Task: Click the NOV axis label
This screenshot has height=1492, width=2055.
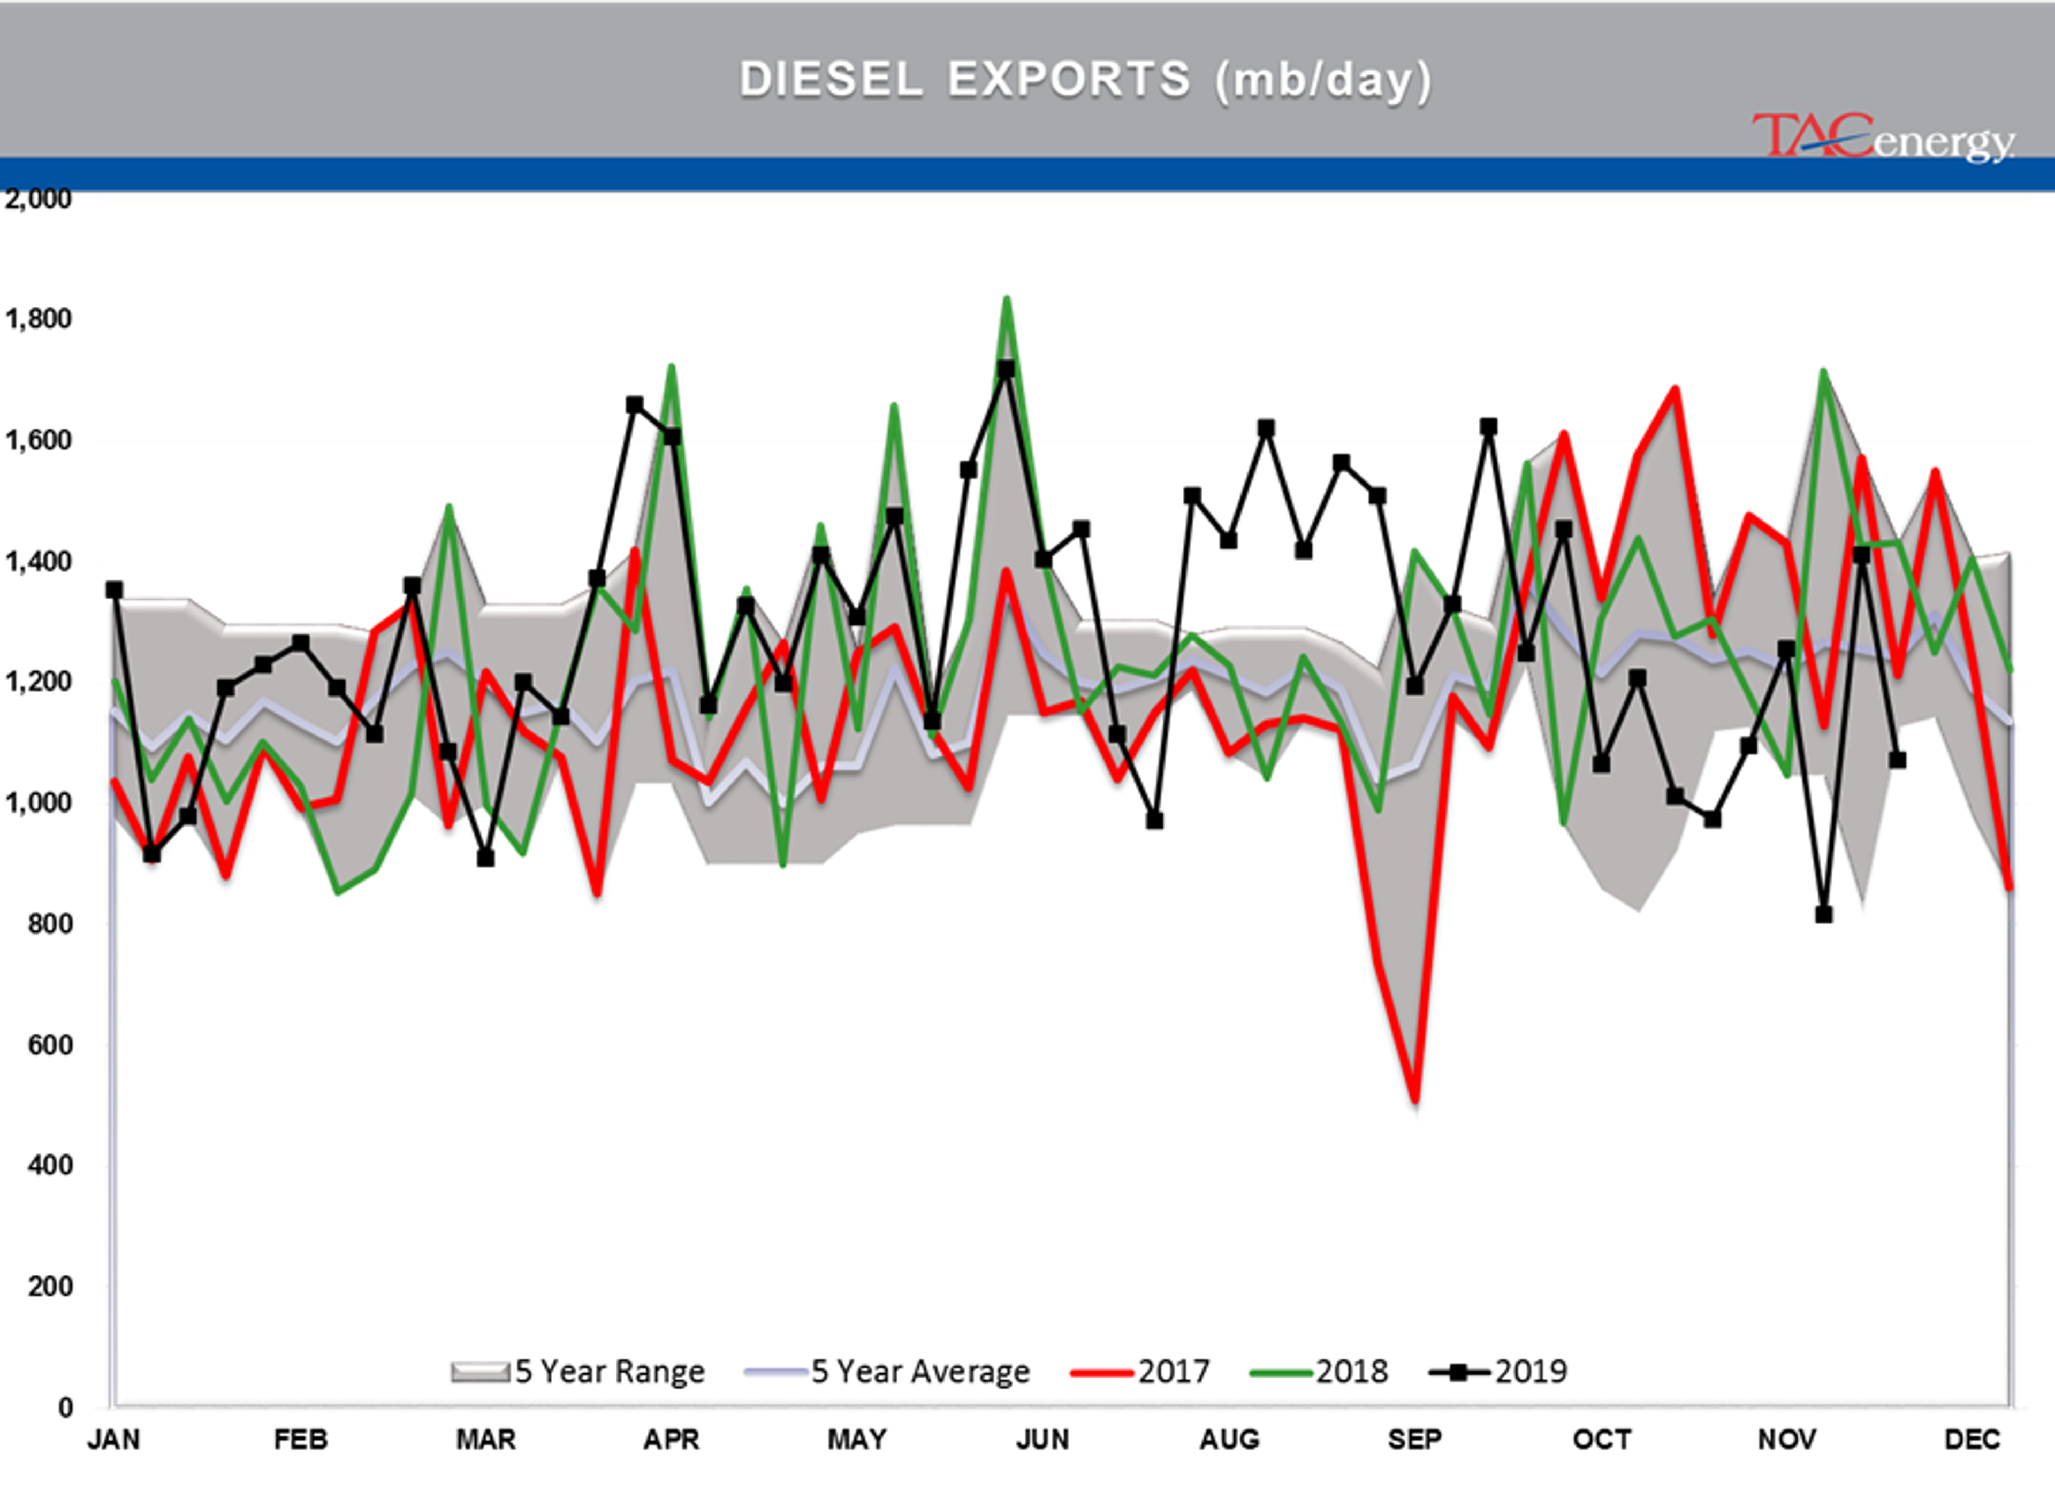Action: pyautogui.click(x=1787, y=1440)
